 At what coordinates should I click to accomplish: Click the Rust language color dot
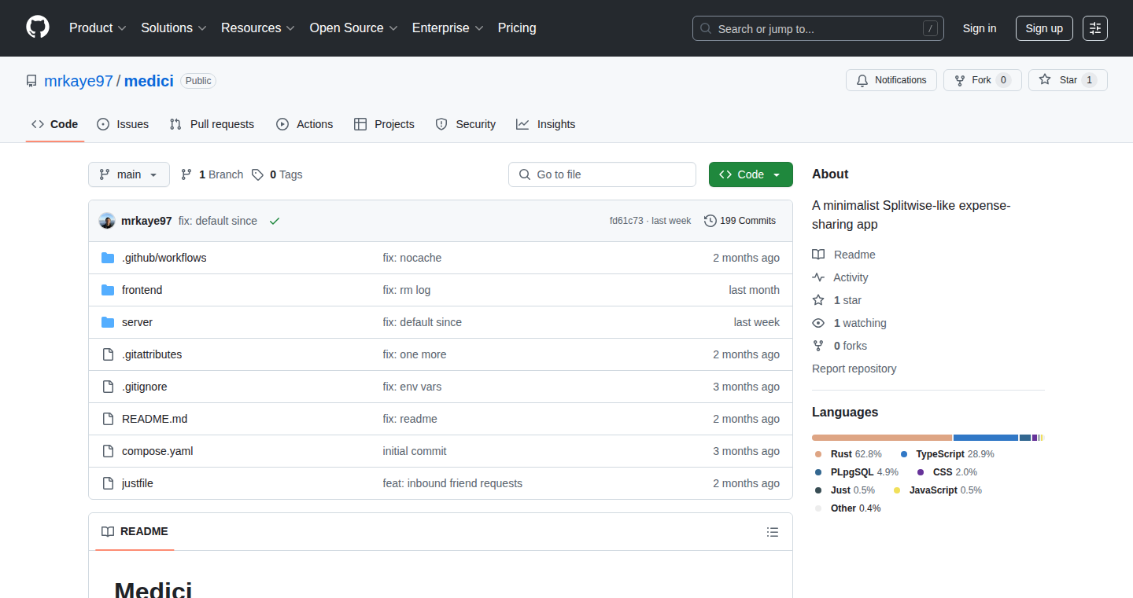(818, 454)
